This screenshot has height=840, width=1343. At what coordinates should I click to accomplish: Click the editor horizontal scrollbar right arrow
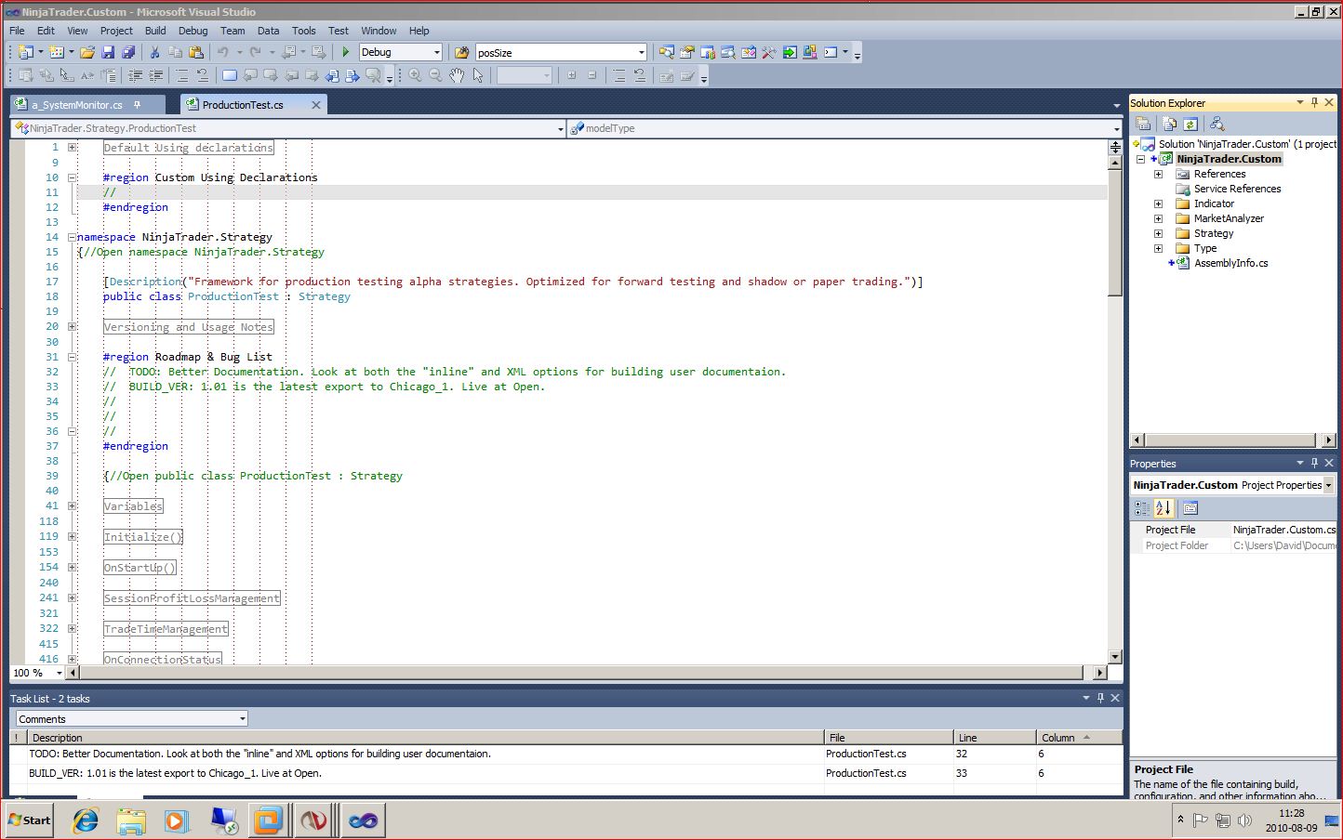[1100, 673]
